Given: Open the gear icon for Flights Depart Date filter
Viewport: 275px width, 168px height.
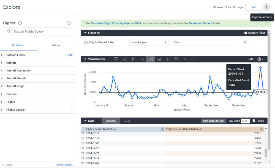Looking at the screenshot, I should [86, 42].
